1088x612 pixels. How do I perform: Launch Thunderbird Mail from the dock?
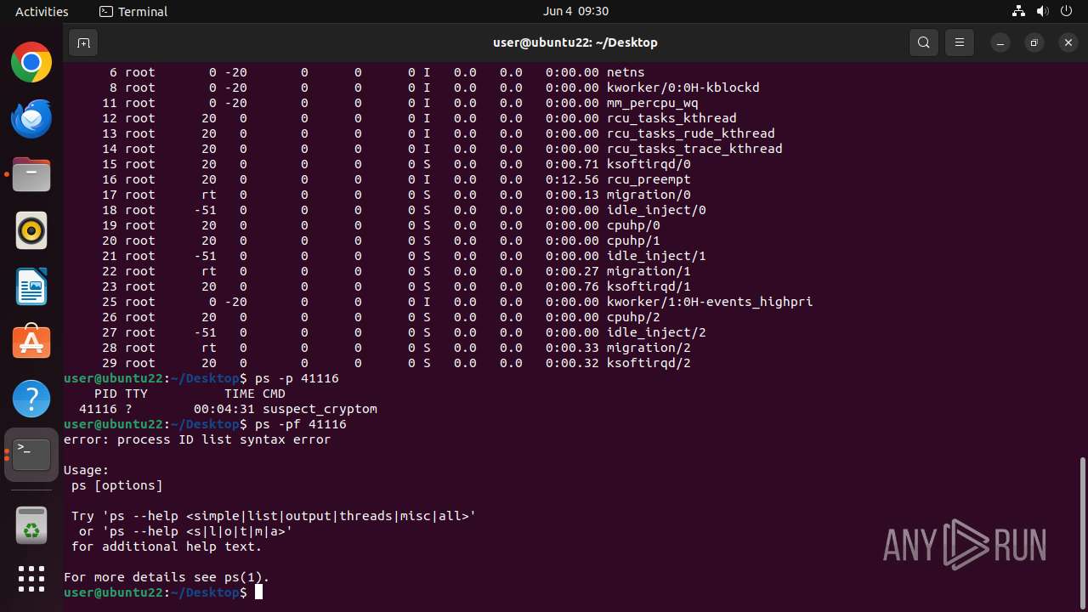tap(31, 118)
